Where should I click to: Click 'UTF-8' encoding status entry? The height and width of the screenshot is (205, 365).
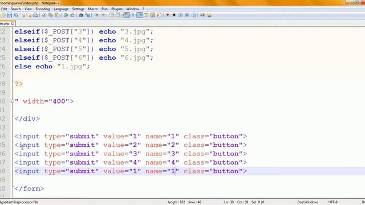pyautogui.click(x=333, y=202)
